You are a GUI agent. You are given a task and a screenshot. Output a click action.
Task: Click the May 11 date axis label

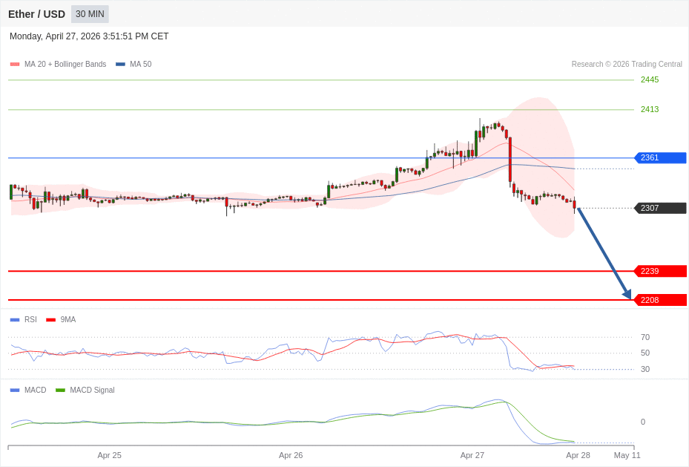pos(627,456)
